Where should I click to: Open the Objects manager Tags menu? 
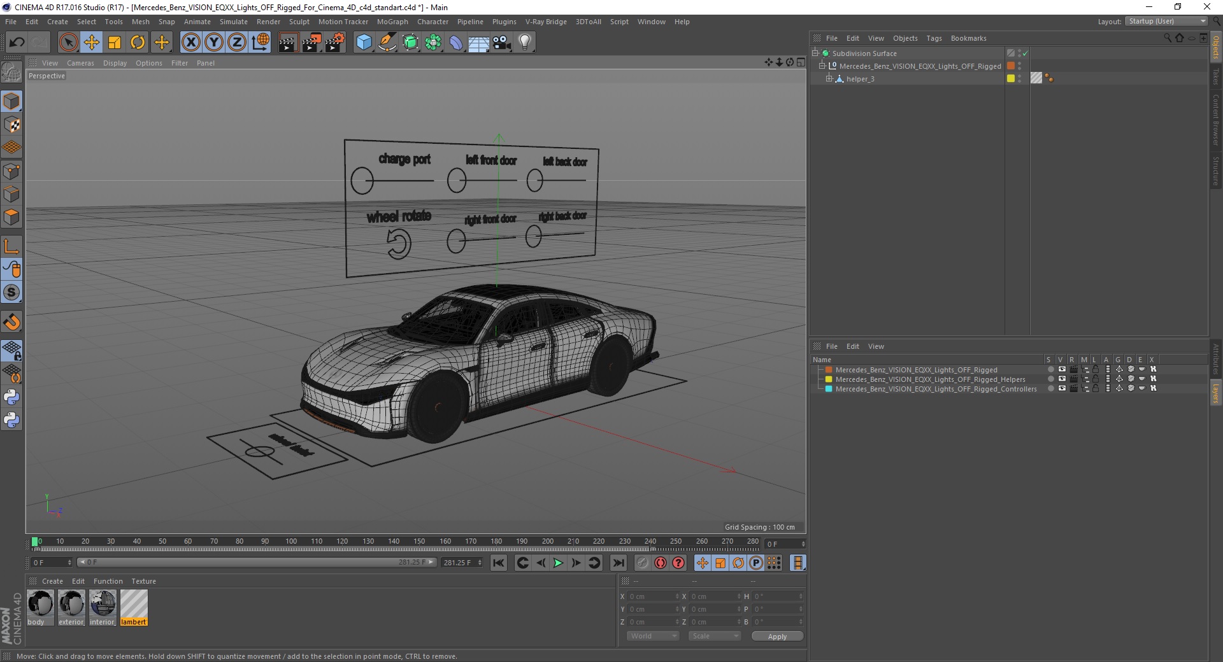(x=934, y=38)
